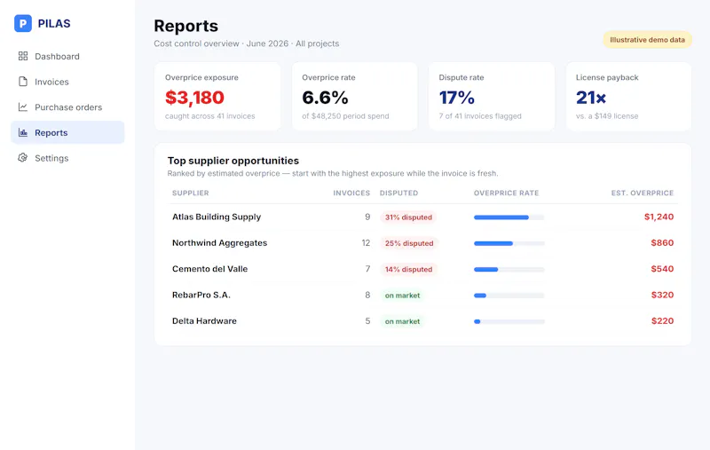
Task: Select the Cemento del Valle supplier
Action: 209,269
